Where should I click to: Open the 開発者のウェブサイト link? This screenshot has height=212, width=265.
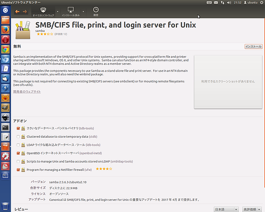[x=27, y=92]
